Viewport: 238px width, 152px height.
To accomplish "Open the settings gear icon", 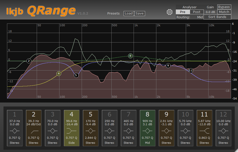I will click(x=170, y=12).
